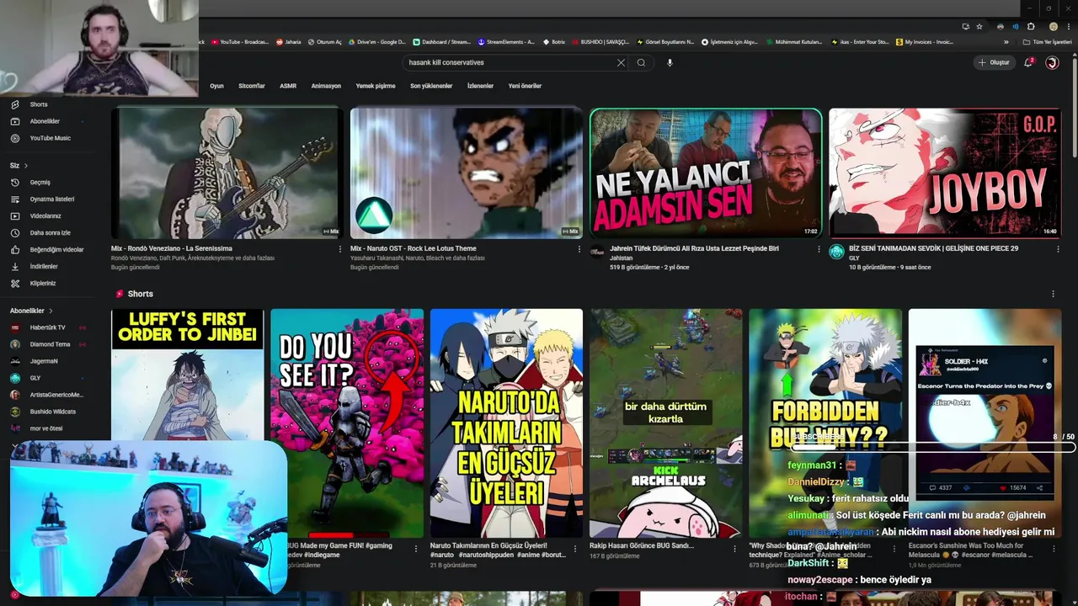Start voice search with microphone icon
The image size is (1078, 606).
click(x=670, y=62)
